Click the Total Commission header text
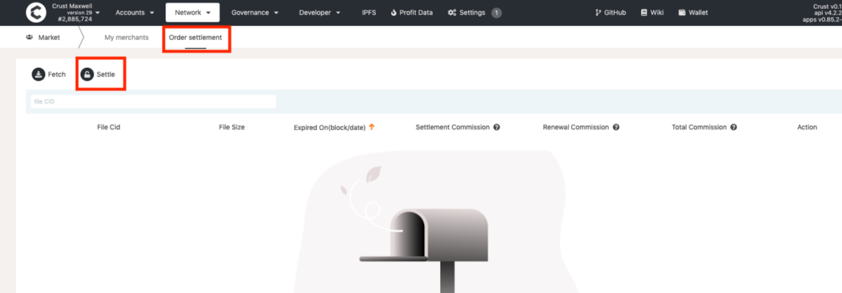This screenshot has height=293, width=842. coord(699,127)
